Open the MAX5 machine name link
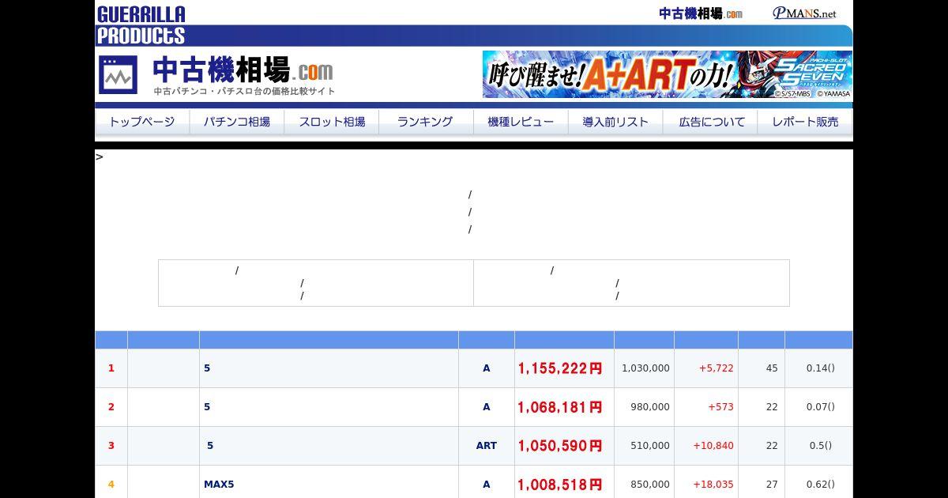This screenshot has height=498, width=948. pos(219,485)
